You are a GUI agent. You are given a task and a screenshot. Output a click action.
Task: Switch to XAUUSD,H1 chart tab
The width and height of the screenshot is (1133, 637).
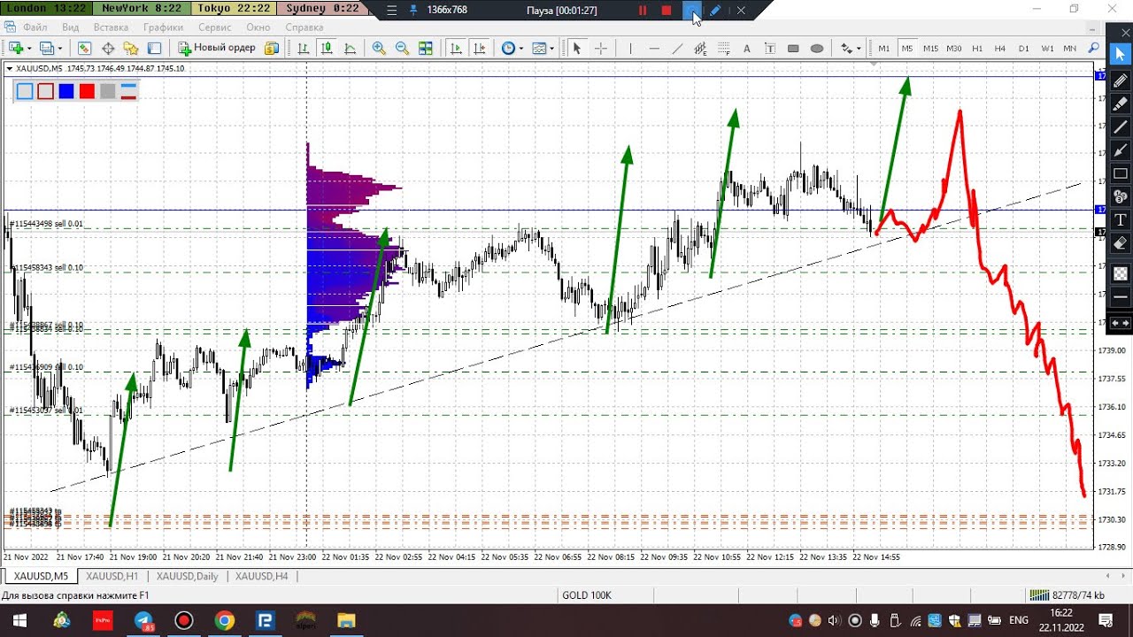[x=112, y=576]
